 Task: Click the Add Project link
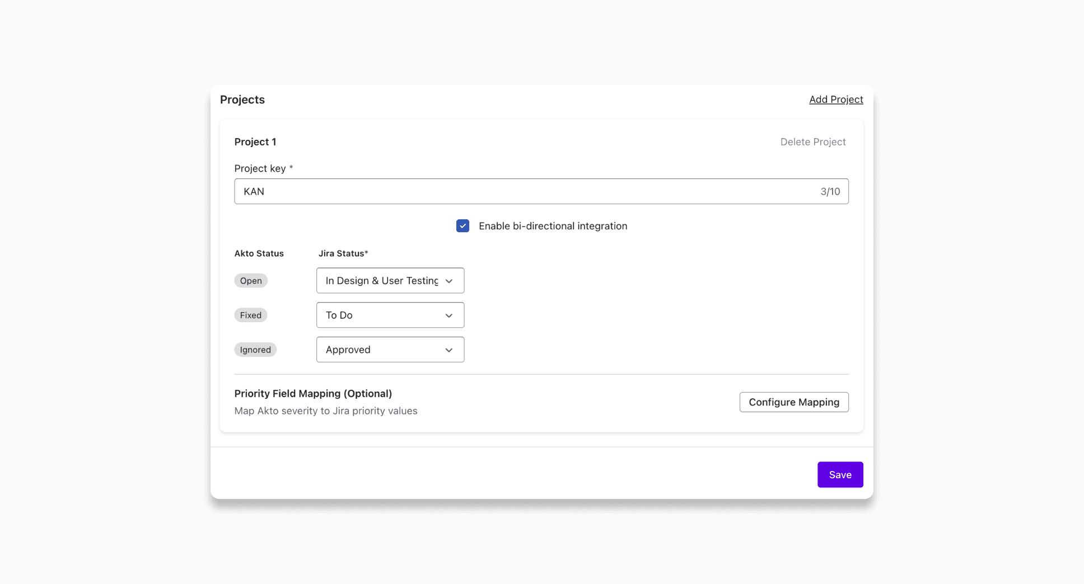click(836, 100)
